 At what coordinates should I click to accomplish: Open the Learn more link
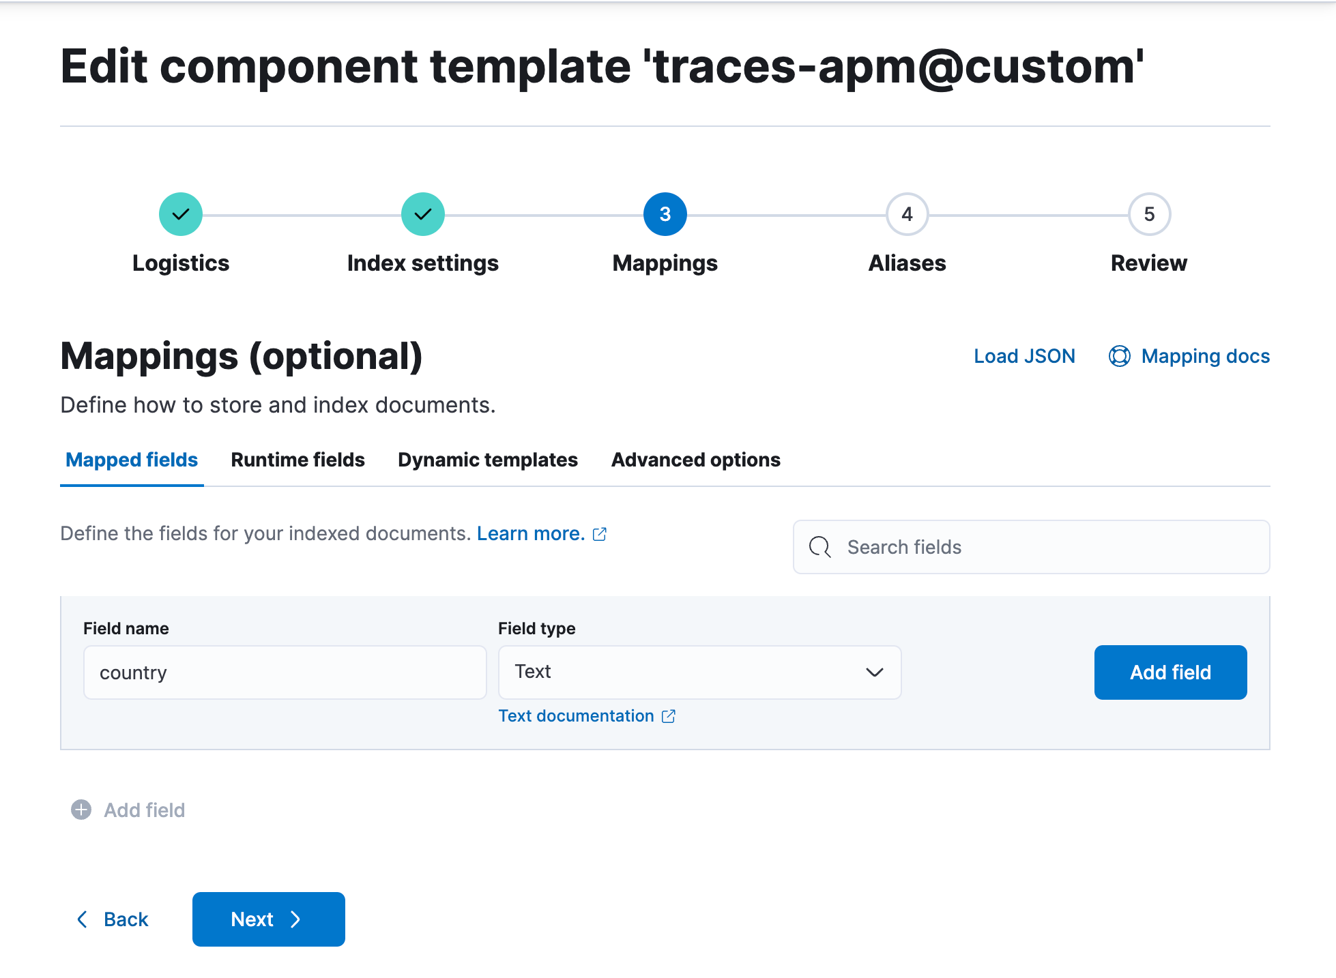tap(530, 533)
